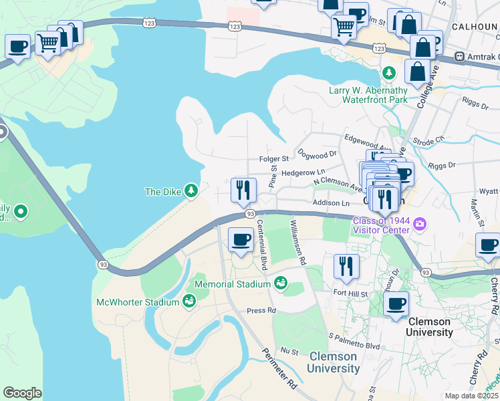Click the Amtrak train station icon

point(459,57)
